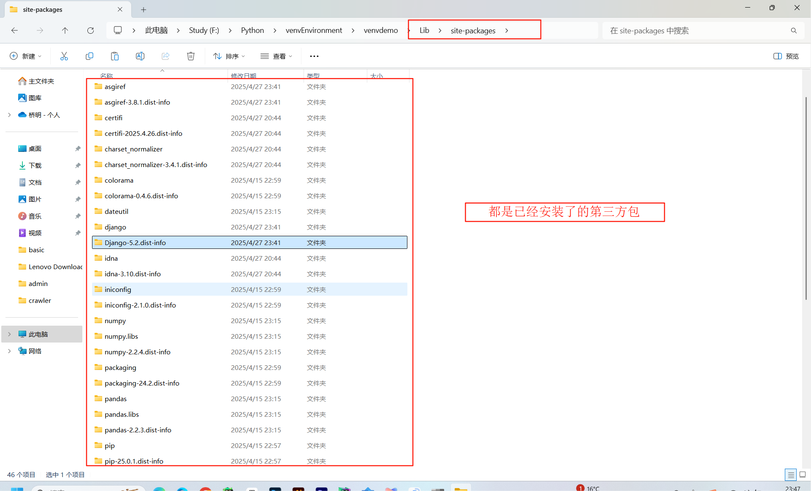Switch to details view icon in status bar
Viewport: 811px width, 491px height.
coord(791,475)
